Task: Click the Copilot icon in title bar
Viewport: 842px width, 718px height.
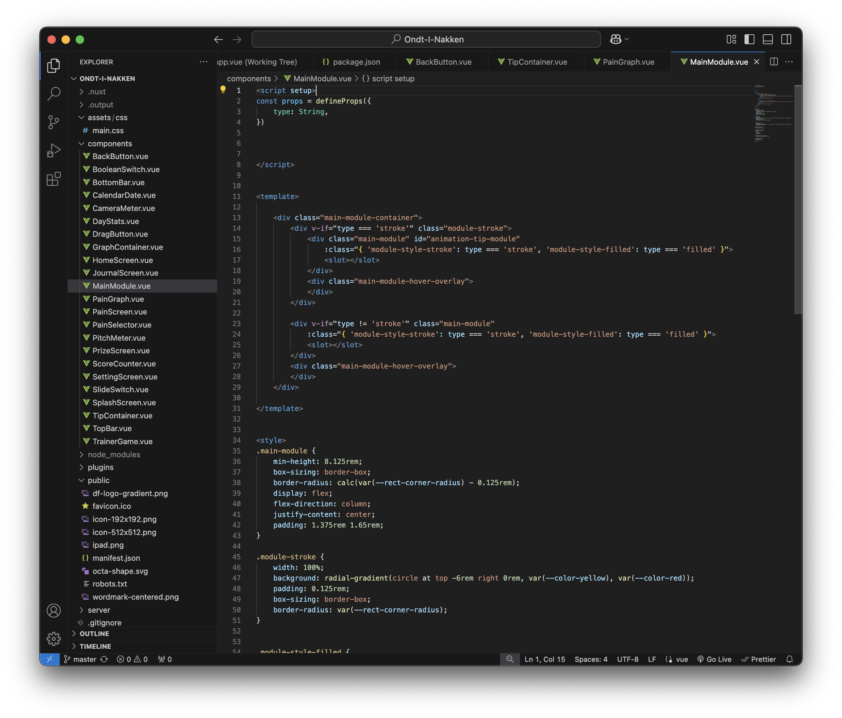Action: (x=615, y=39)
